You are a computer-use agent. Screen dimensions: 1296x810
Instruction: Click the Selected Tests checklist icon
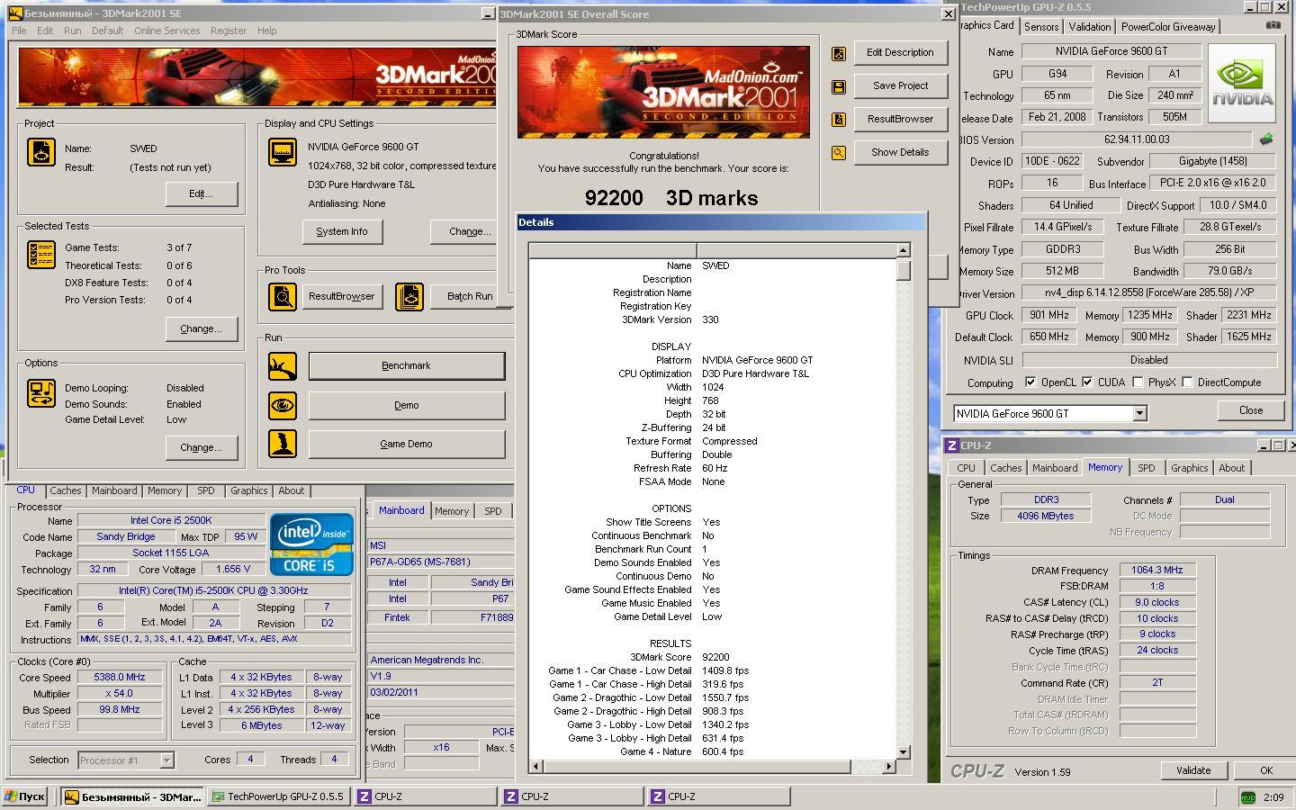[41, 255]
